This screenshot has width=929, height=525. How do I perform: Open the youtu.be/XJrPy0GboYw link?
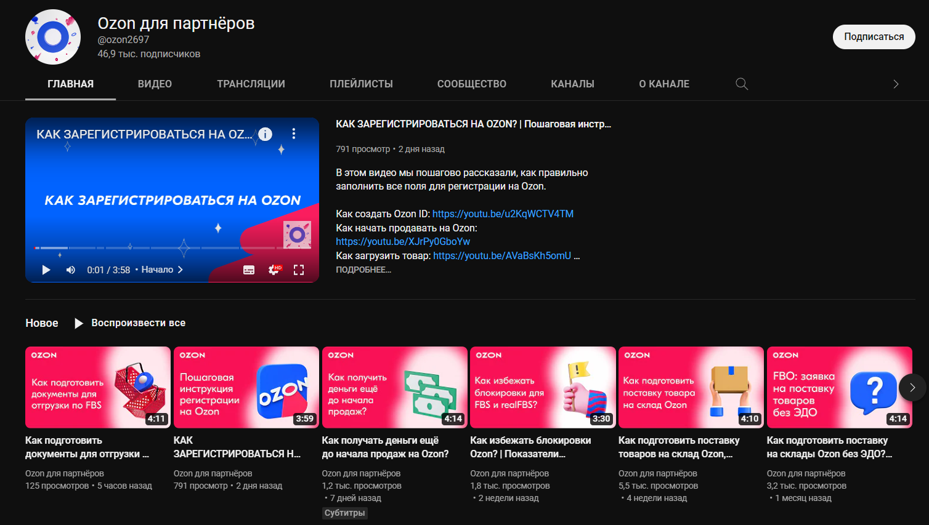[x=403, y=241]
